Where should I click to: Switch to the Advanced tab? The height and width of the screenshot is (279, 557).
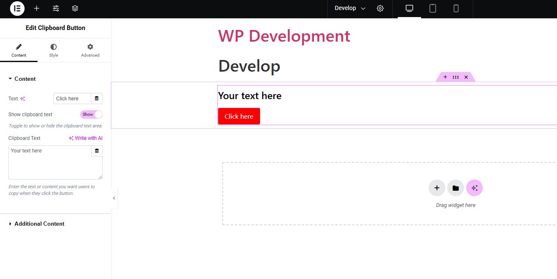(90, 50)
